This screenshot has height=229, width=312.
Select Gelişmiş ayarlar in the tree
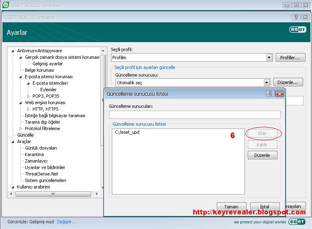tap(48, 64)
